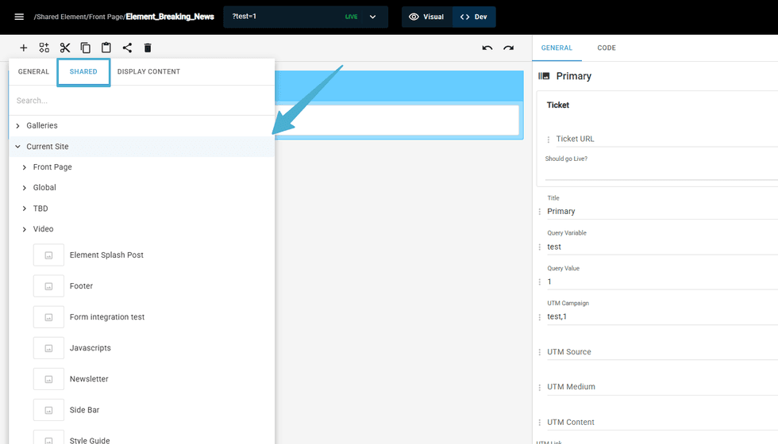Click the UTM Campaign field

tap(662, 316)
